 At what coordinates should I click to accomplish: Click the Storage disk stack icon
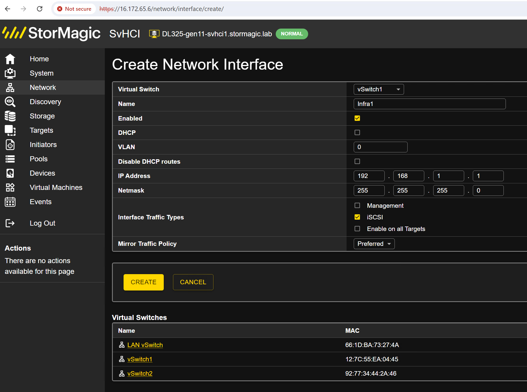(x=10, y=116)
